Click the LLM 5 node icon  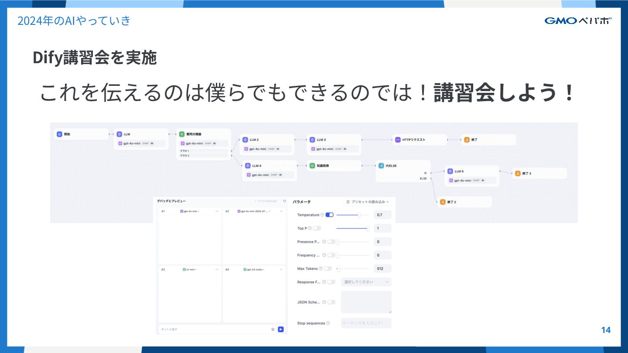450,171
